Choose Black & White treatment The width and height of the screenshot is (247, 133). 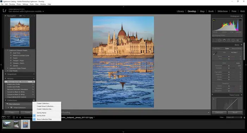tap(236, 48)
